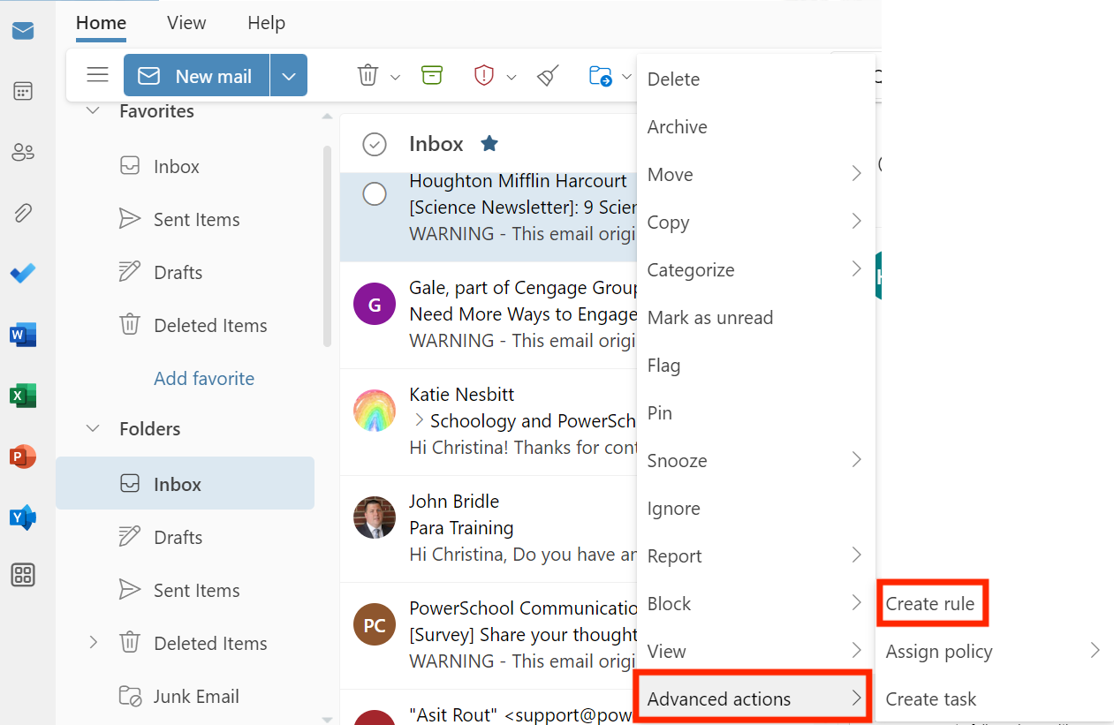
Task: Open Gale sender avatar with letter G
Action: [375, 305]
